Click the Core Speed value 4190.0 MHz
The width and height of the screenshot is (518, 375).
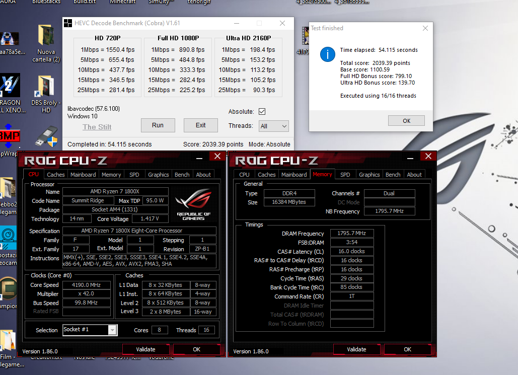(87, 285)
